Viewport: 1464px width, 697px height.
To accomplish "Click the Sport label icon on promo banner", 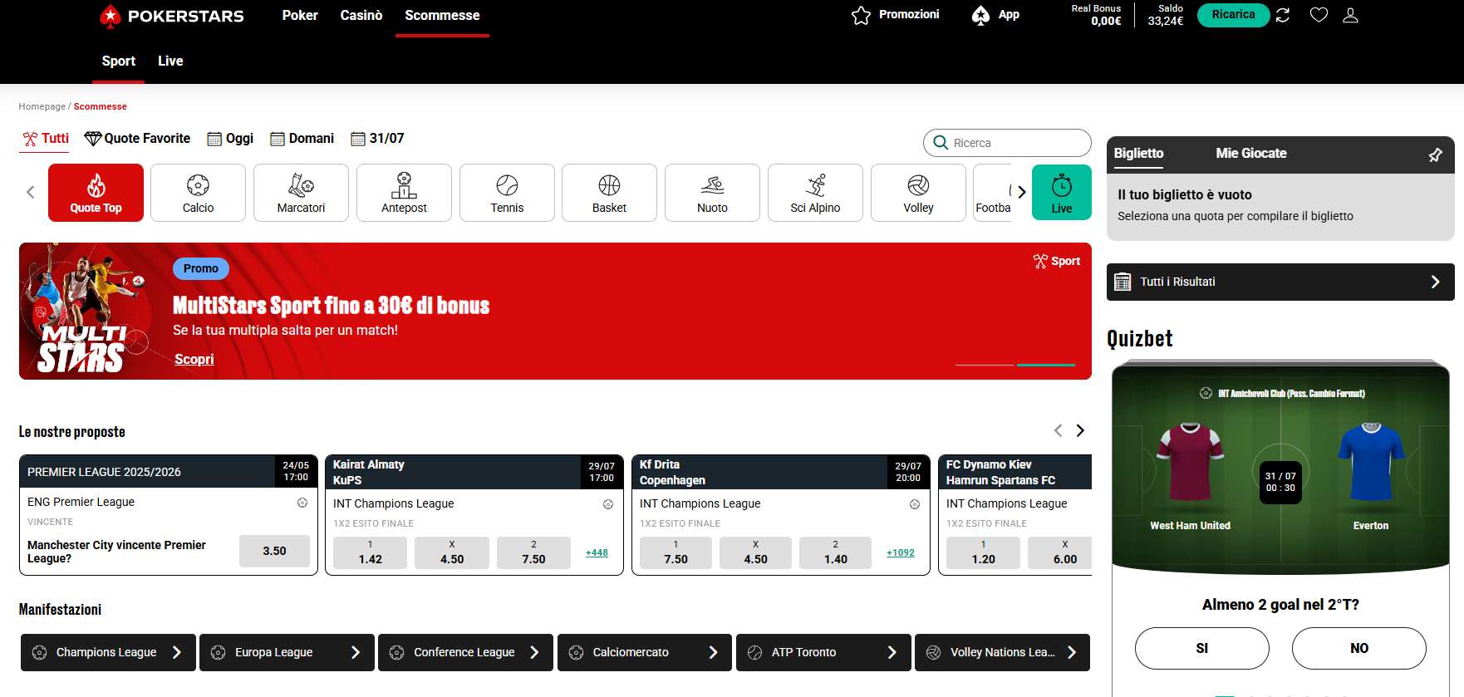I will click(1040, 261).
